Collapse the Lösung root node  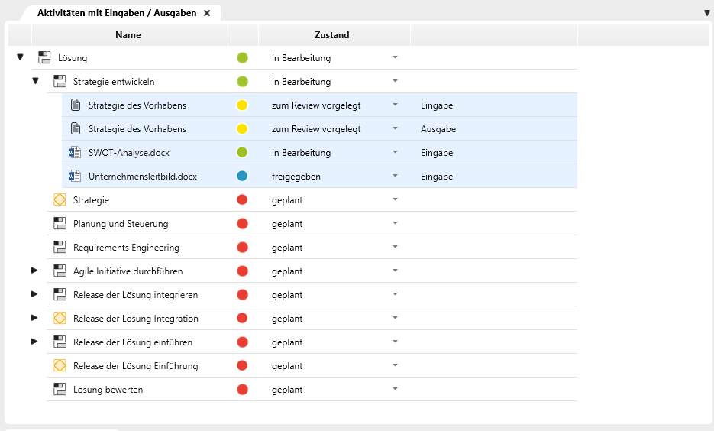click(21, 57)
